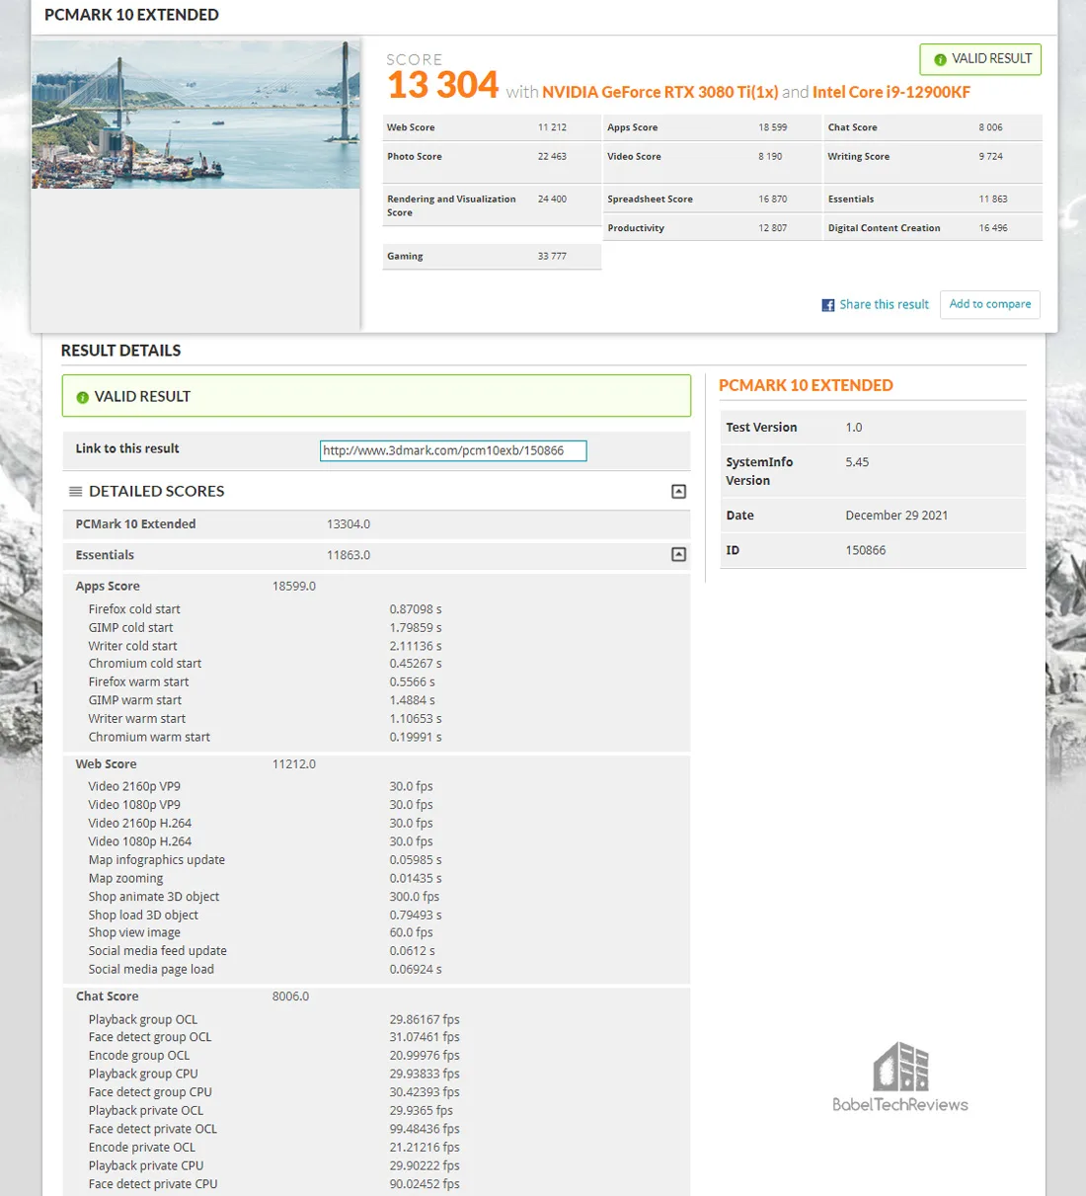Click the Photo Score 22 463 cell
This screenshot has height=1196, width=1086.
(x=492, y=162)
